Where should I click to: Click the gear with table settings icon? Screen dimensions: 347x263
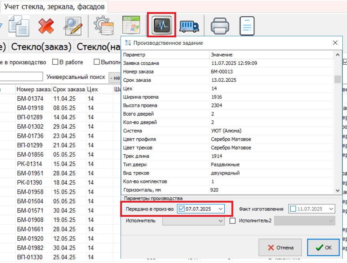103,26
